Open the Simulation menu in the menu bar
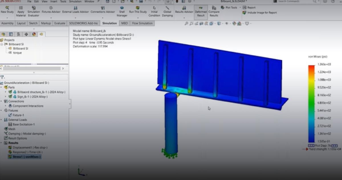Viewport: 342px width, 180px height. point(76,1)
